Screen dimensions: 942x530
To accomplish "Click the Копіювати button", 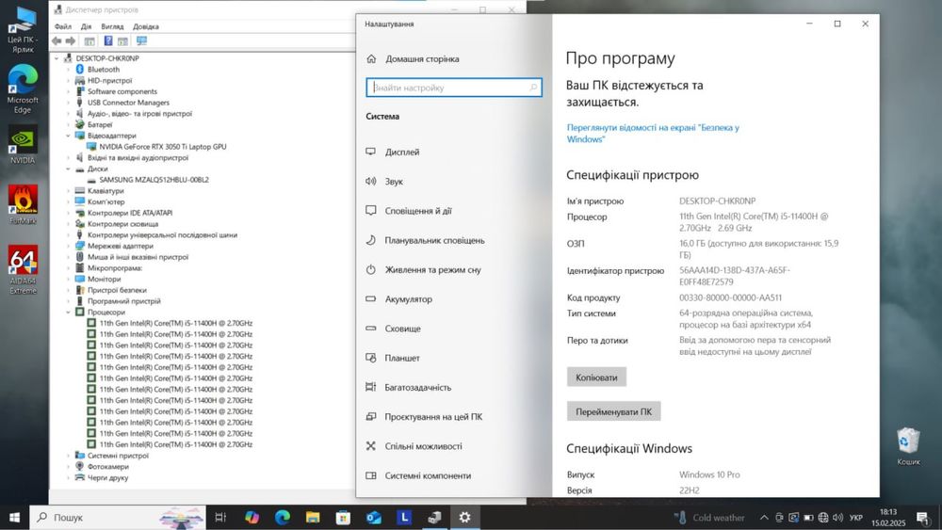I will 596,377.
